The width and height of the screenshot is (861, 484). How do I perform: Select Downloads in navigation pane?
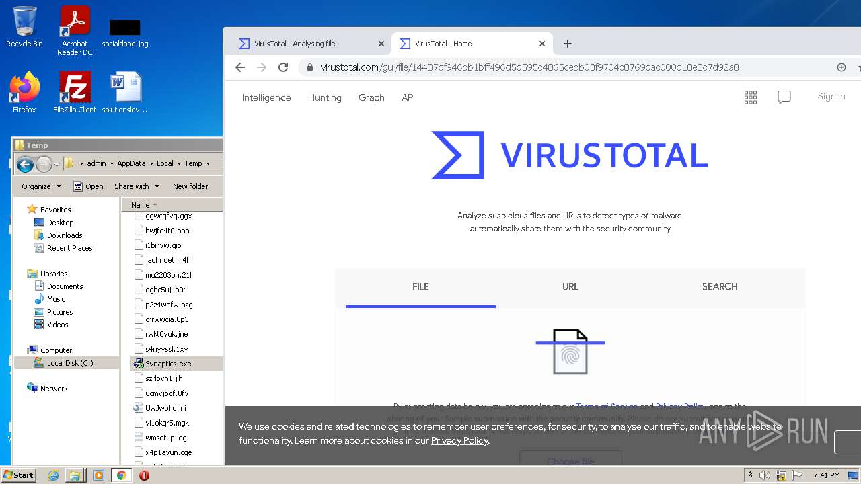59,235
